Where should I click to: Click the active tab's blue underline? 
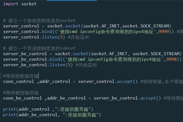72,1
